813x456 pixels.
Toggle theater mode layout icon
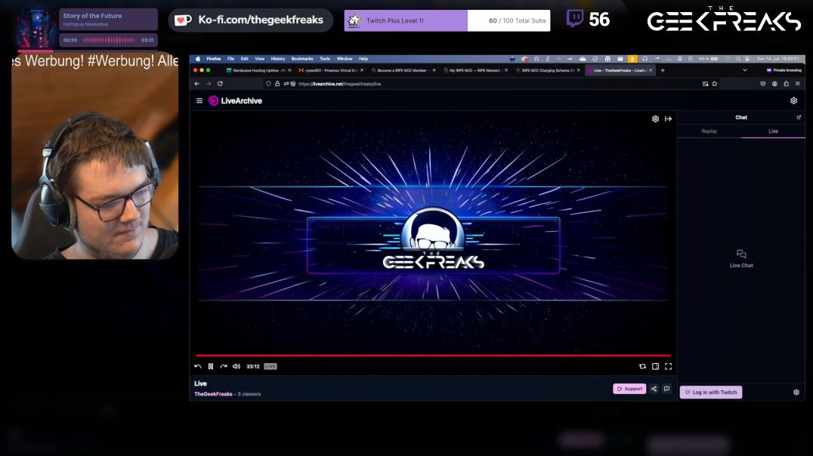(x=655, y=366)
